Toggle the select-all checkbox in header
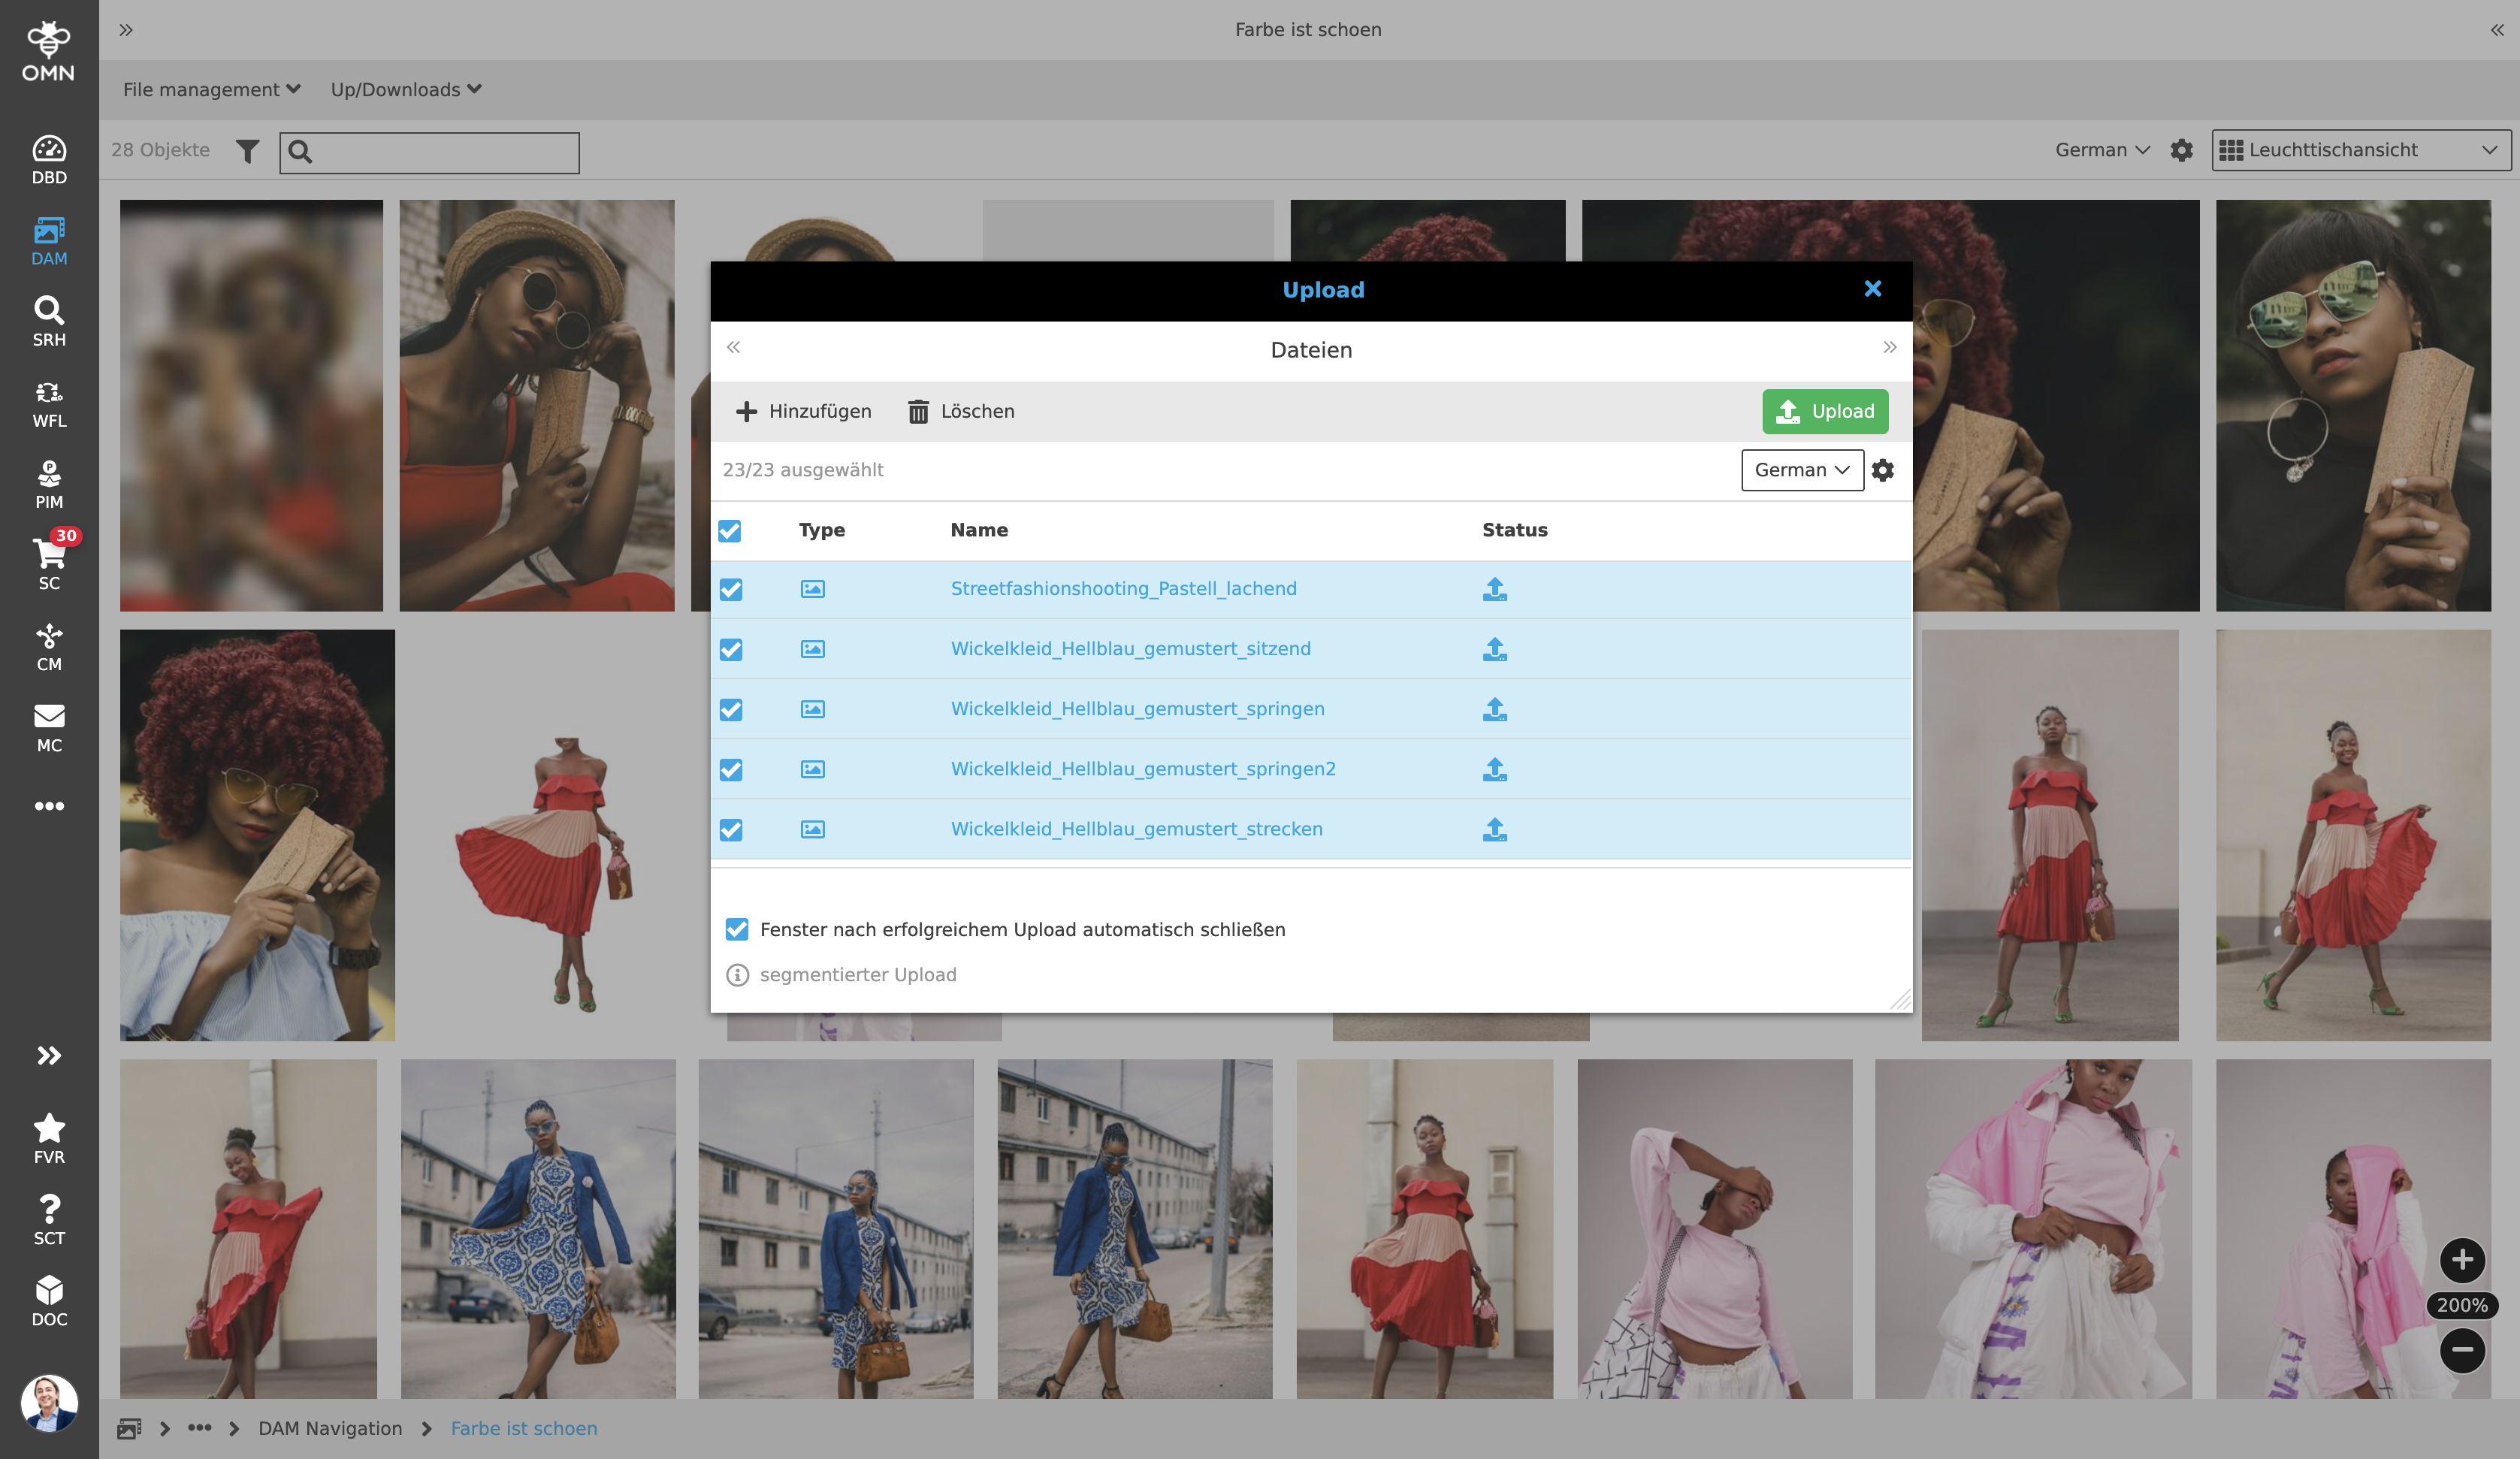Image resolution: width=2520 pixels, height=1459 pixels. click(x=730, y=530)
